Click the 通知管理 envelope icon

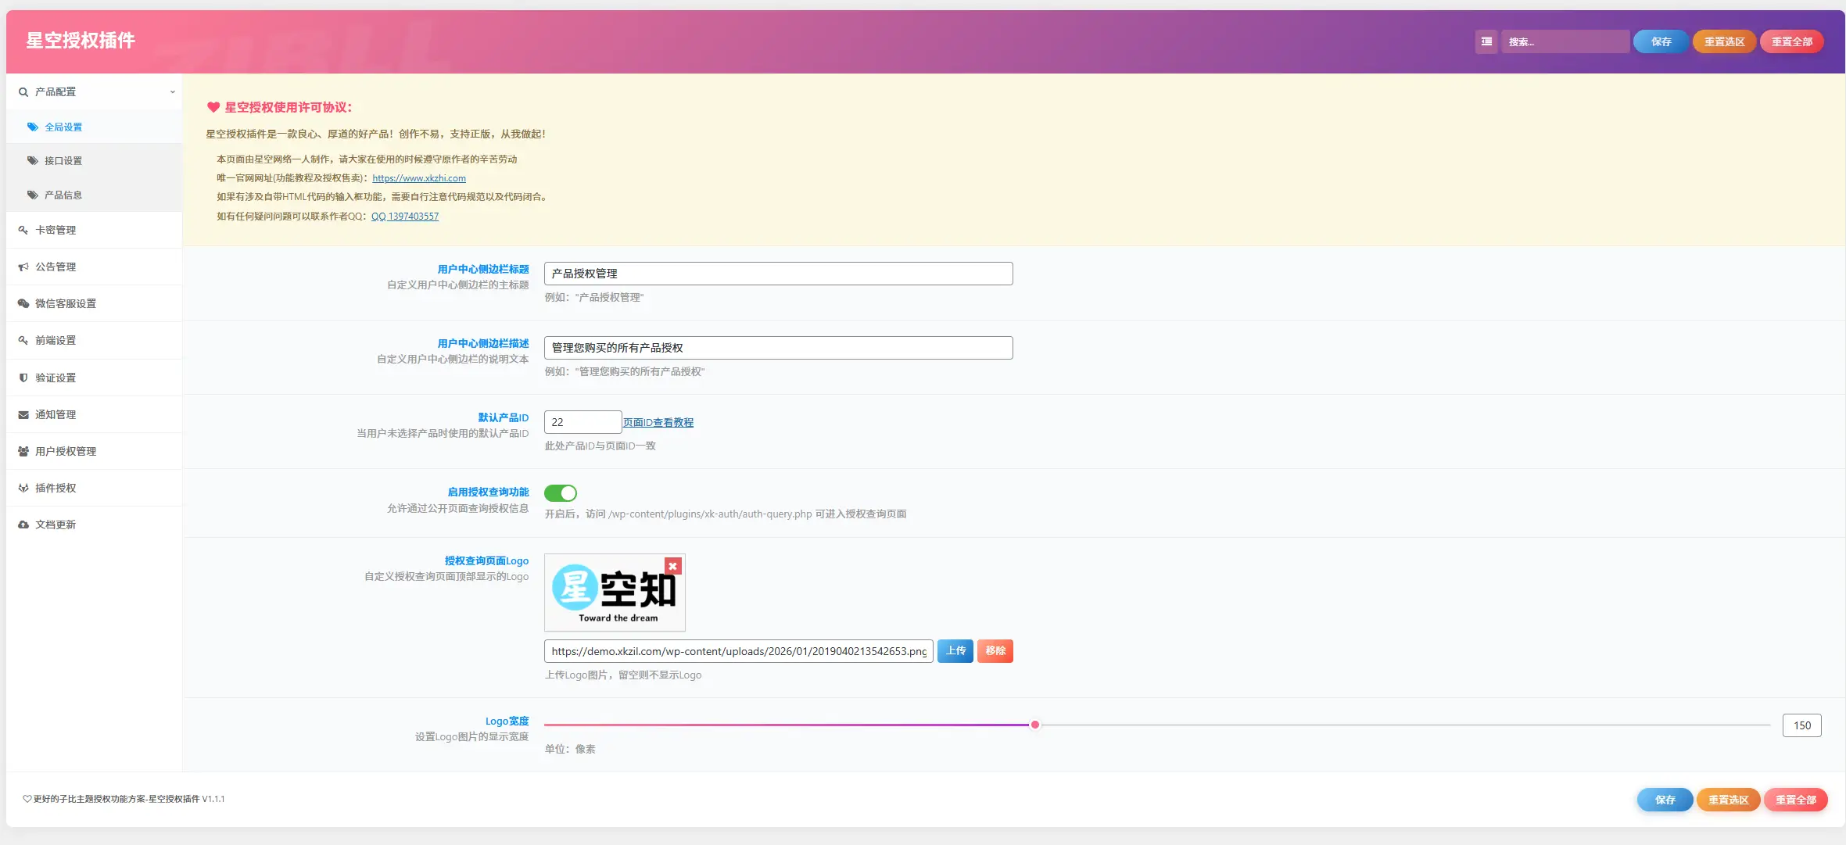(x=23, y=414)
